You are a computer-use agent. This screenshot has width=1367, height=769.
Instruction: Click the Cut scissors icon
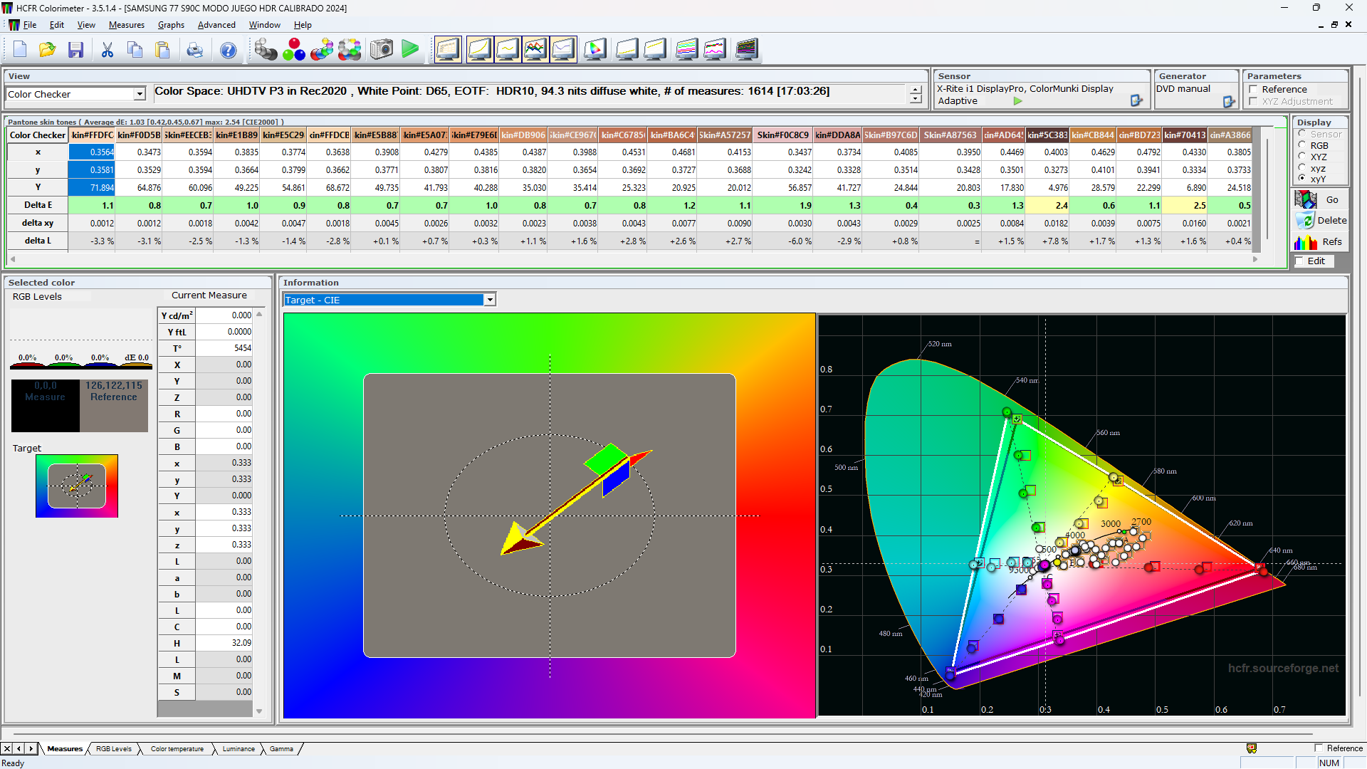click(108, 50)
